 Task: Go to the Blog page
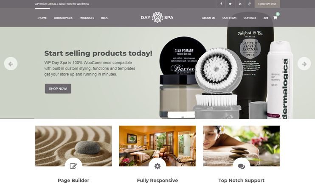105,18
